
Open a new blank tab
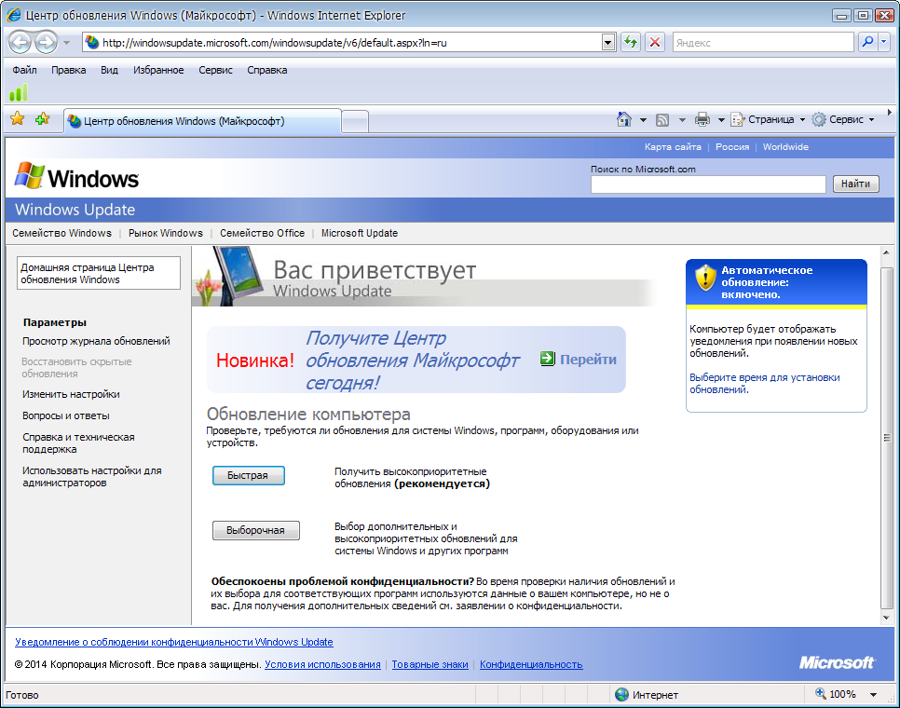point(355,122)
